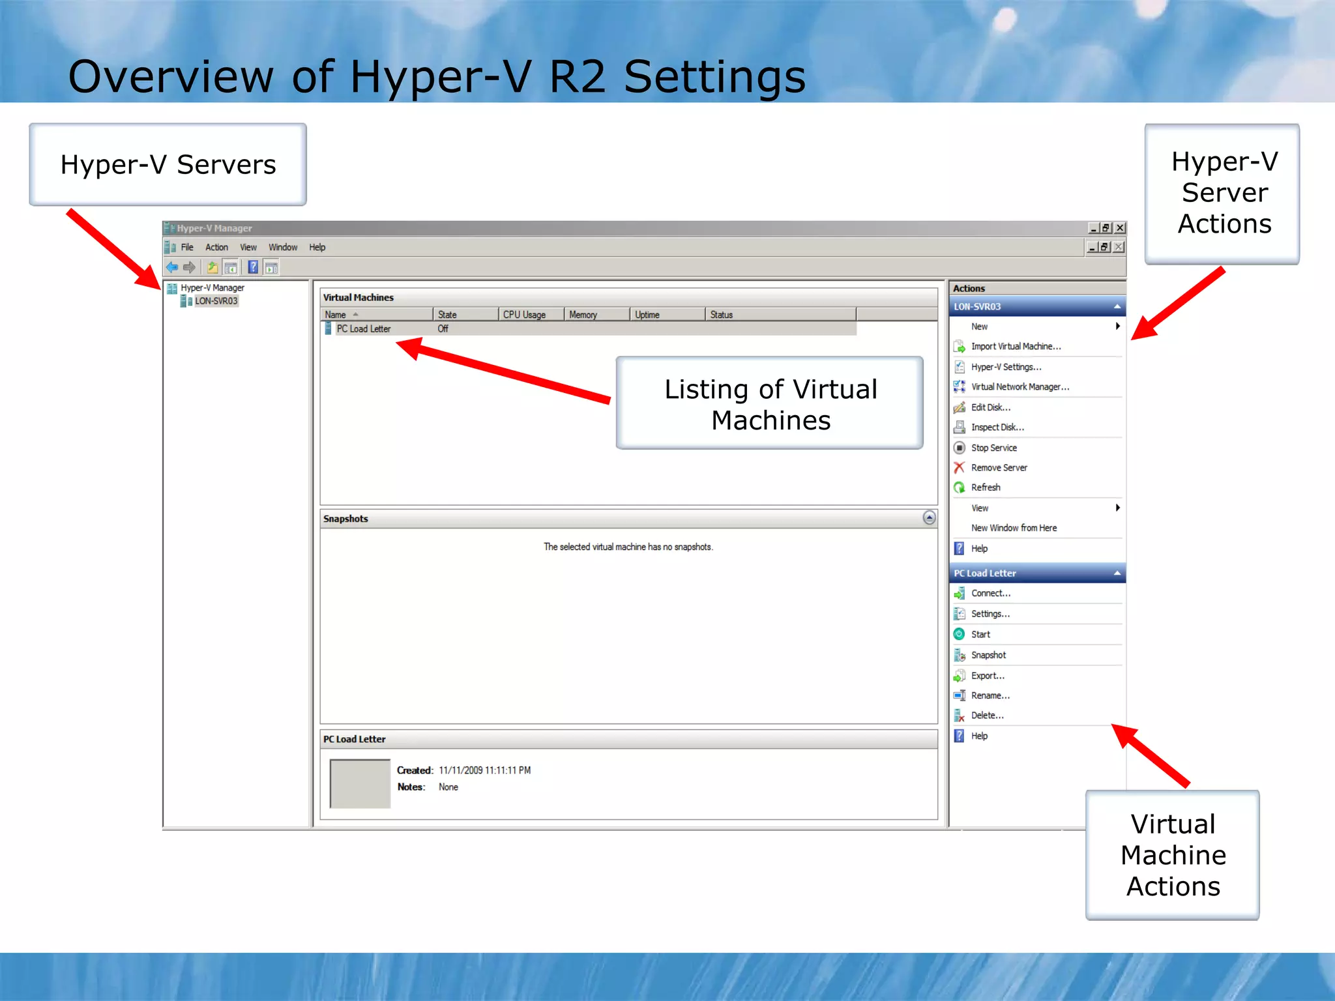The height and width of the screenshot is (1001, 1335).
Task: Click the VM preview thumbnail box
Action: pyautogui.click(x=360, y=783)
